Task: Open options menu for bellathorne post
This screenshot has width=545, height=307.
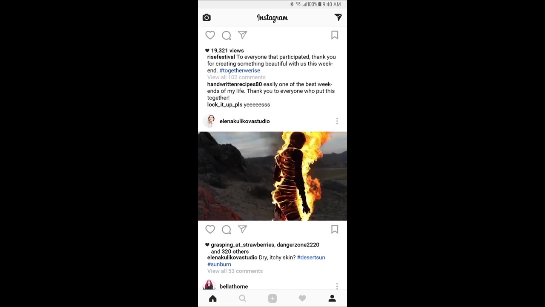Action: pyautogui.click(x=337, y=286)
